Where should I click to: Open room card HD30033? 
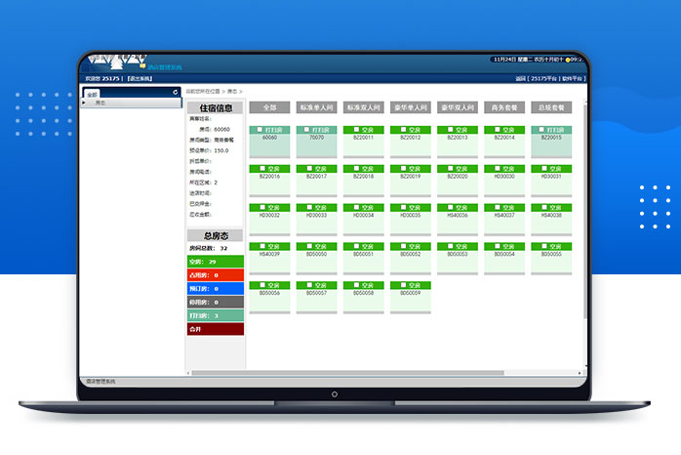tap(317, 220)
